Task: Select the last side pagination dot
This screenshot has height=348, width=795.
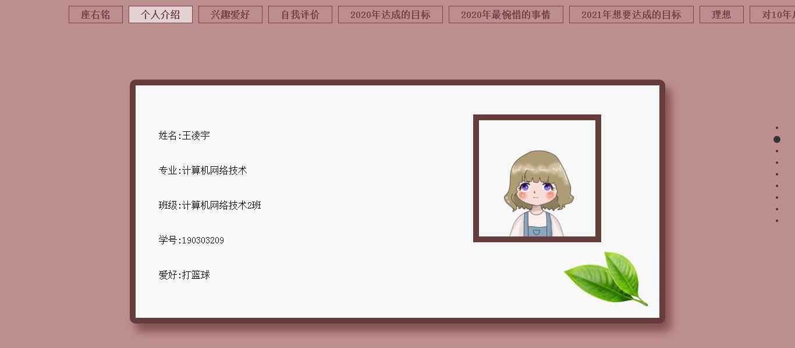Action: click(777, 221)
